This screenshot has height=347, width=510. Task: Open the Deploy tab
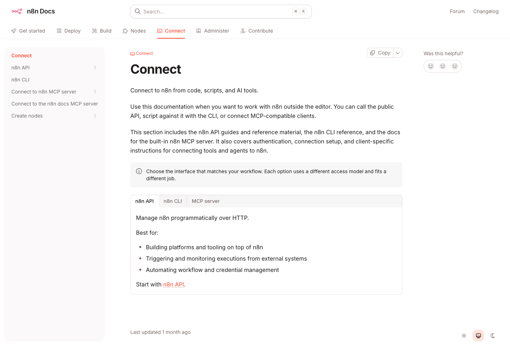[69, 31]
